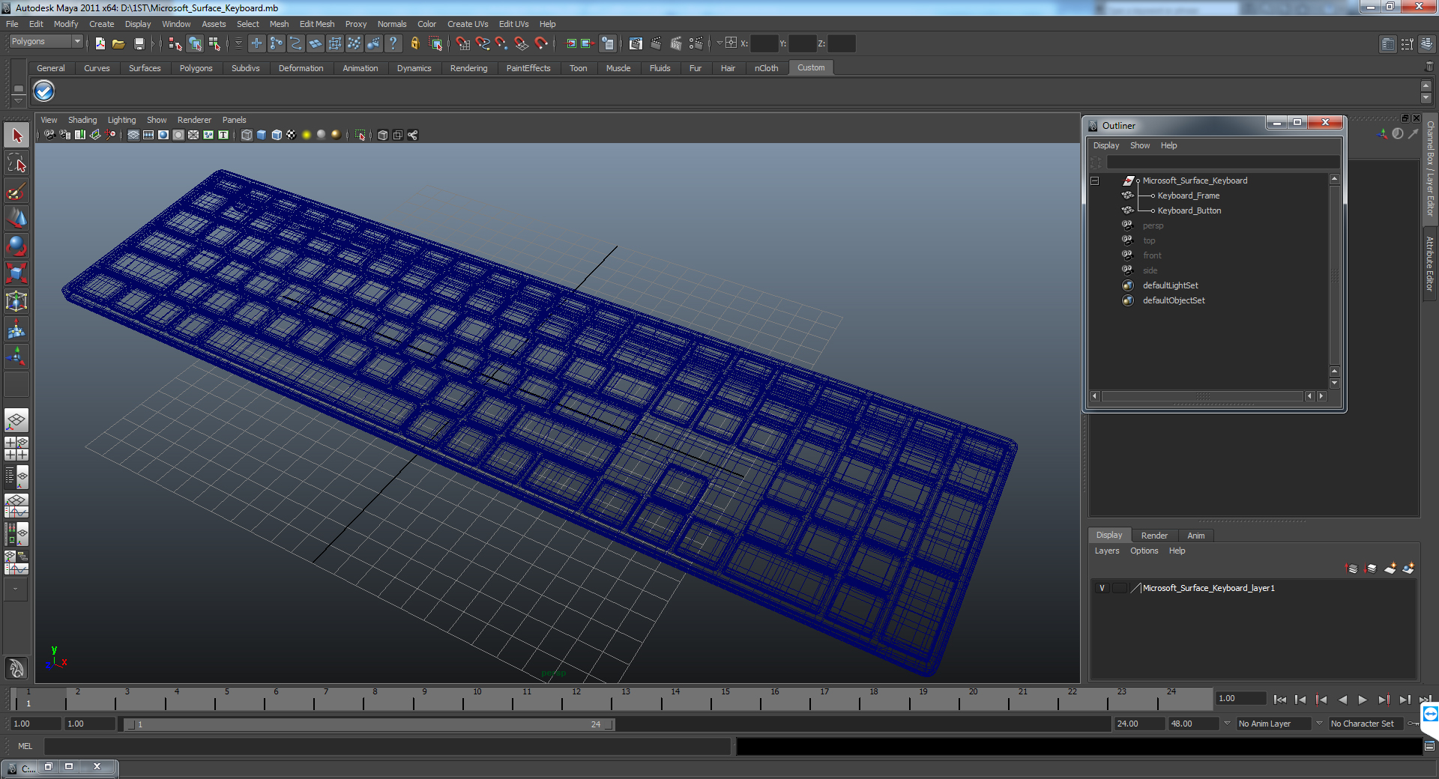Click Use All Lights yellow sphere icon
This screenshot has width=1439, height=779.
307,135
